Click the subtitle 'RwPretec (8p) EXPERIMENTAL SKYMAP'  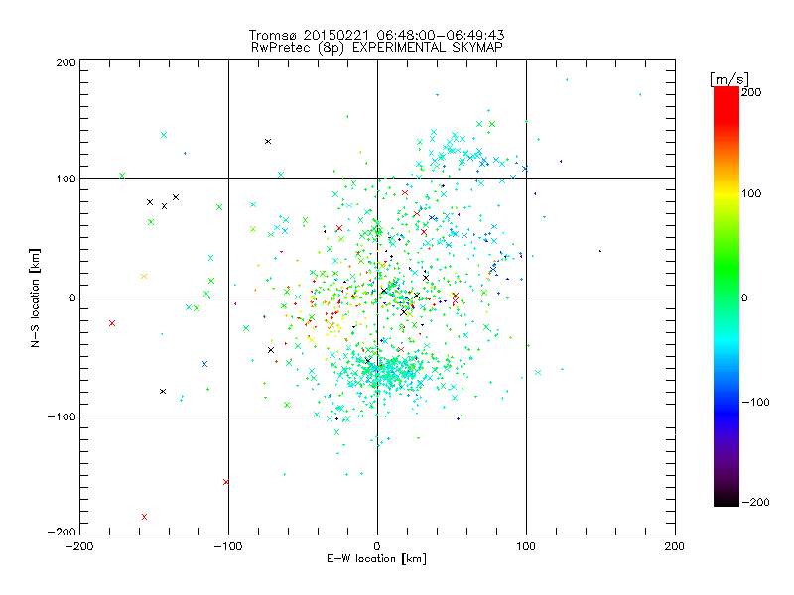click(376, 48)
